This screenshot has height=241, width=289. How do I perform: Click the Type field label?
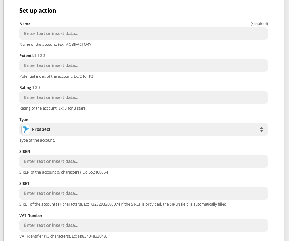(24, 120)
